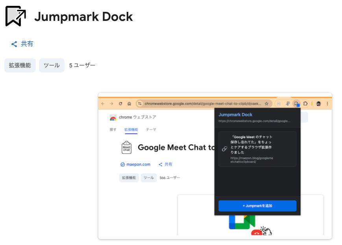
Task: Click the share icon beside 共有
Action: 14,44
